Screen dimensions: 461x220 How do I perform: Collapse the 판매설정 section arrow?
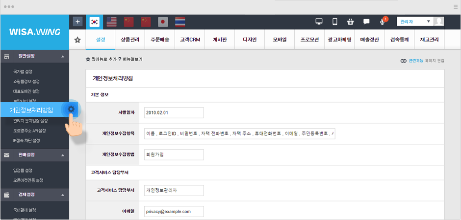pos(62,155)
